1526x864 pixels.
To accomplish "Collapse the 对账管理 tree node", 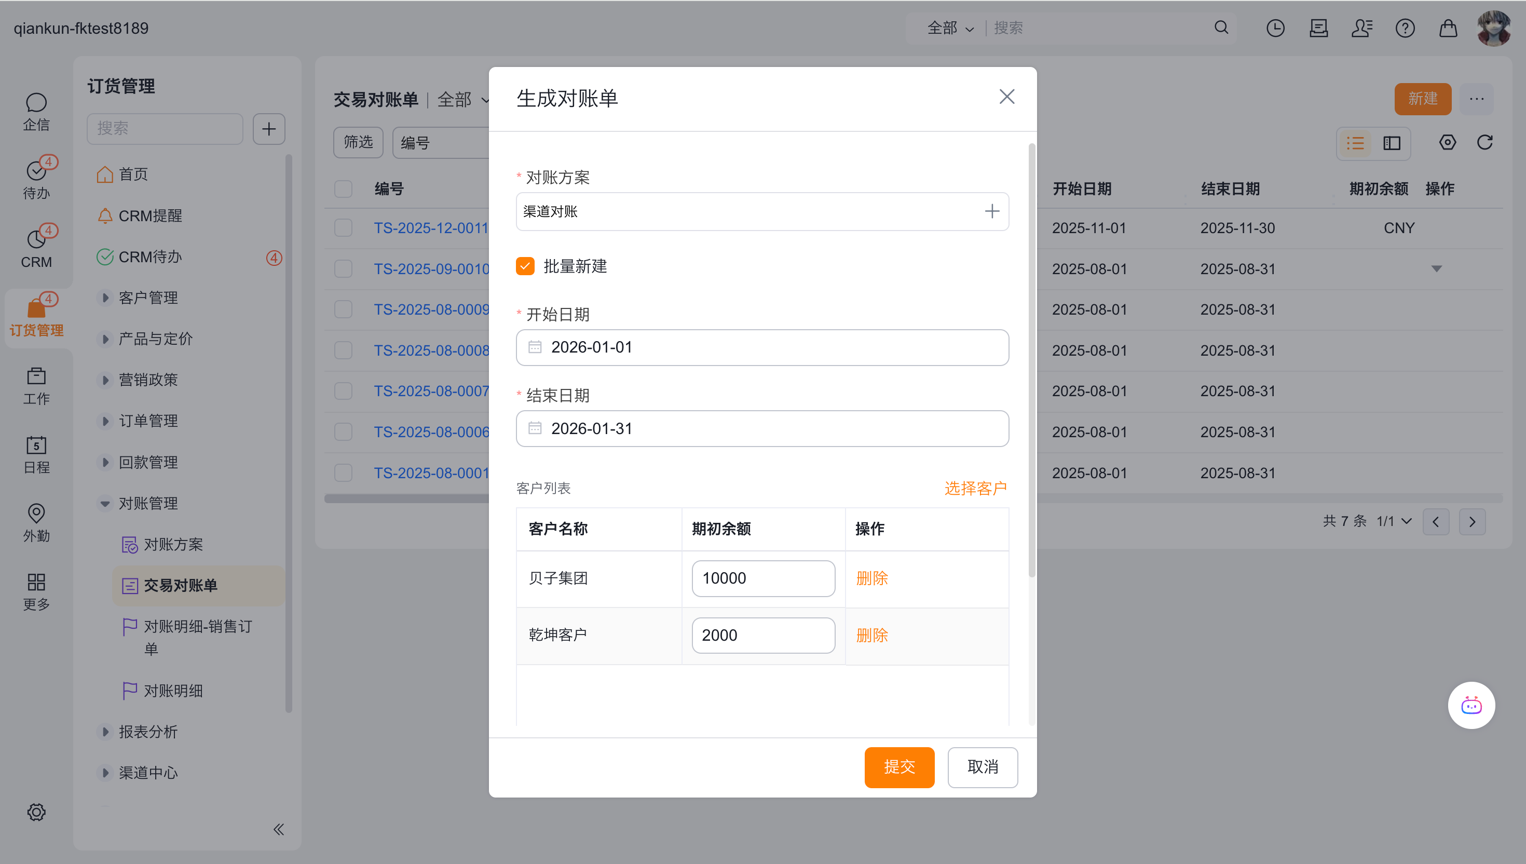I will 105,503.
